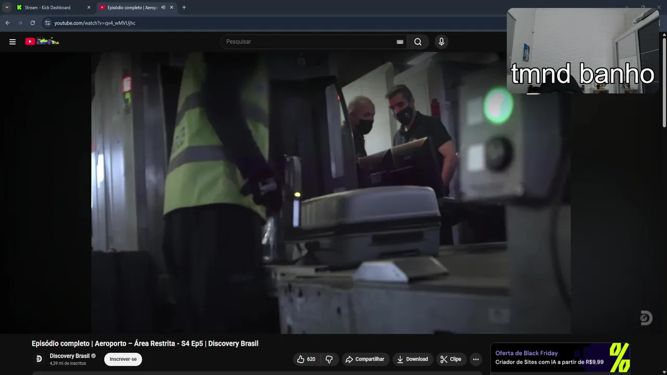667x375 pixels.
Task: Close the Kick Dashboard tab
Action: coord(89,7)
